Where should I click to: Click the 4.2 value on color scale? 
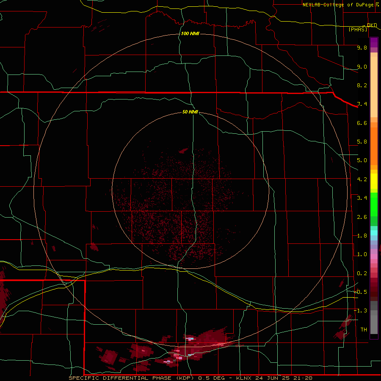(x=362, y=179)
